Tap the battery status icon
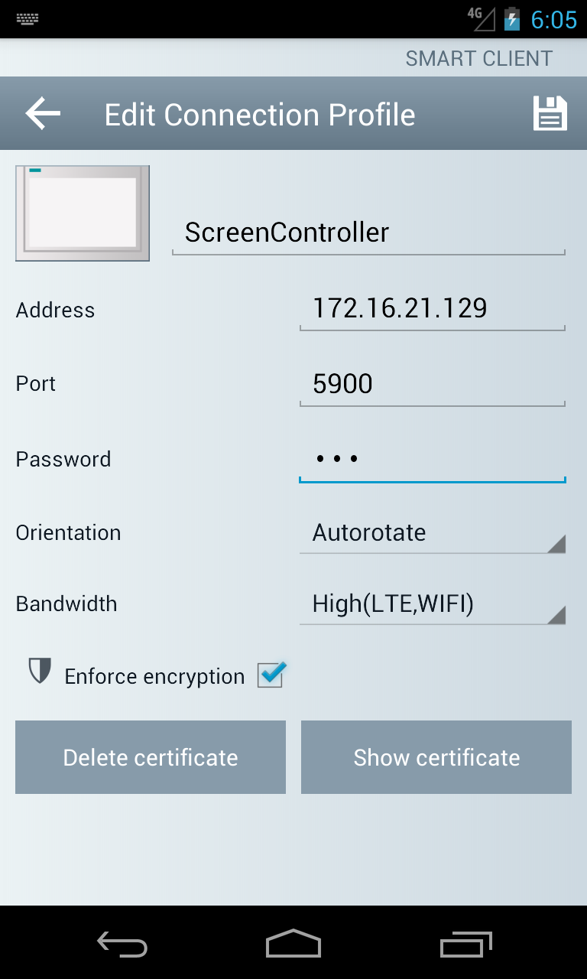Viewport: 587px width, 979px height. pyautogui.click(x=511, y=19)
